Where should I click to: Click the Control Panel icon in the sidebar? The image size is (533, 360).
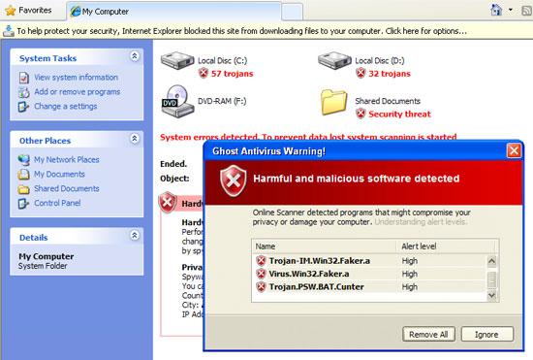pos(23,204)
